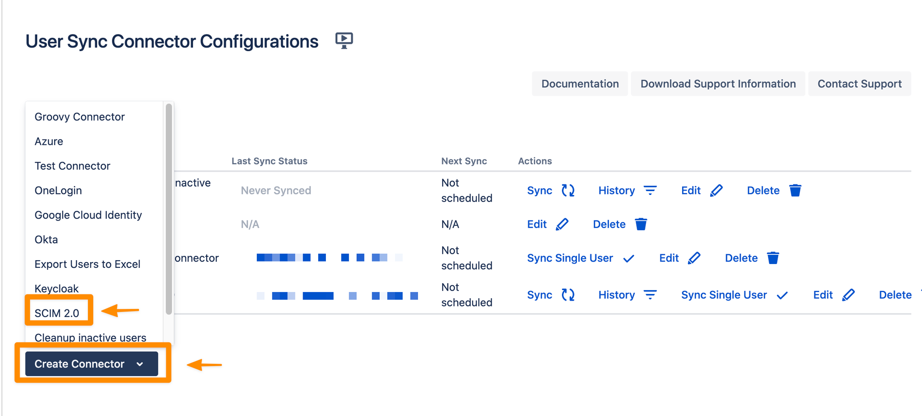Click pencil icon in the N/A row
The width and height of the screenshot is (922, 416).
pyautogui.click(x=562, y=224)
